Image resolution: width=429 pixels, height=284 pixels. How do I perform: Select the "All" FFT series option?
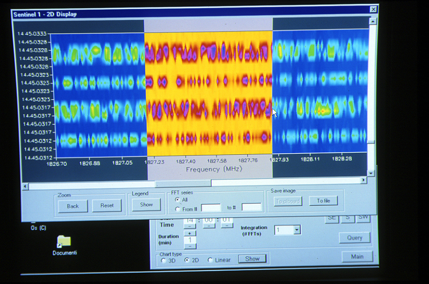(177, 199)
